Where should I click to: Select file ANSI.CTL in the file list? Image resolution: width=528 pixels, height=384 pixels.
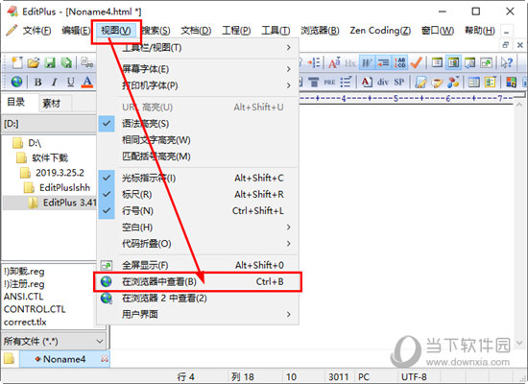point(23,297)
